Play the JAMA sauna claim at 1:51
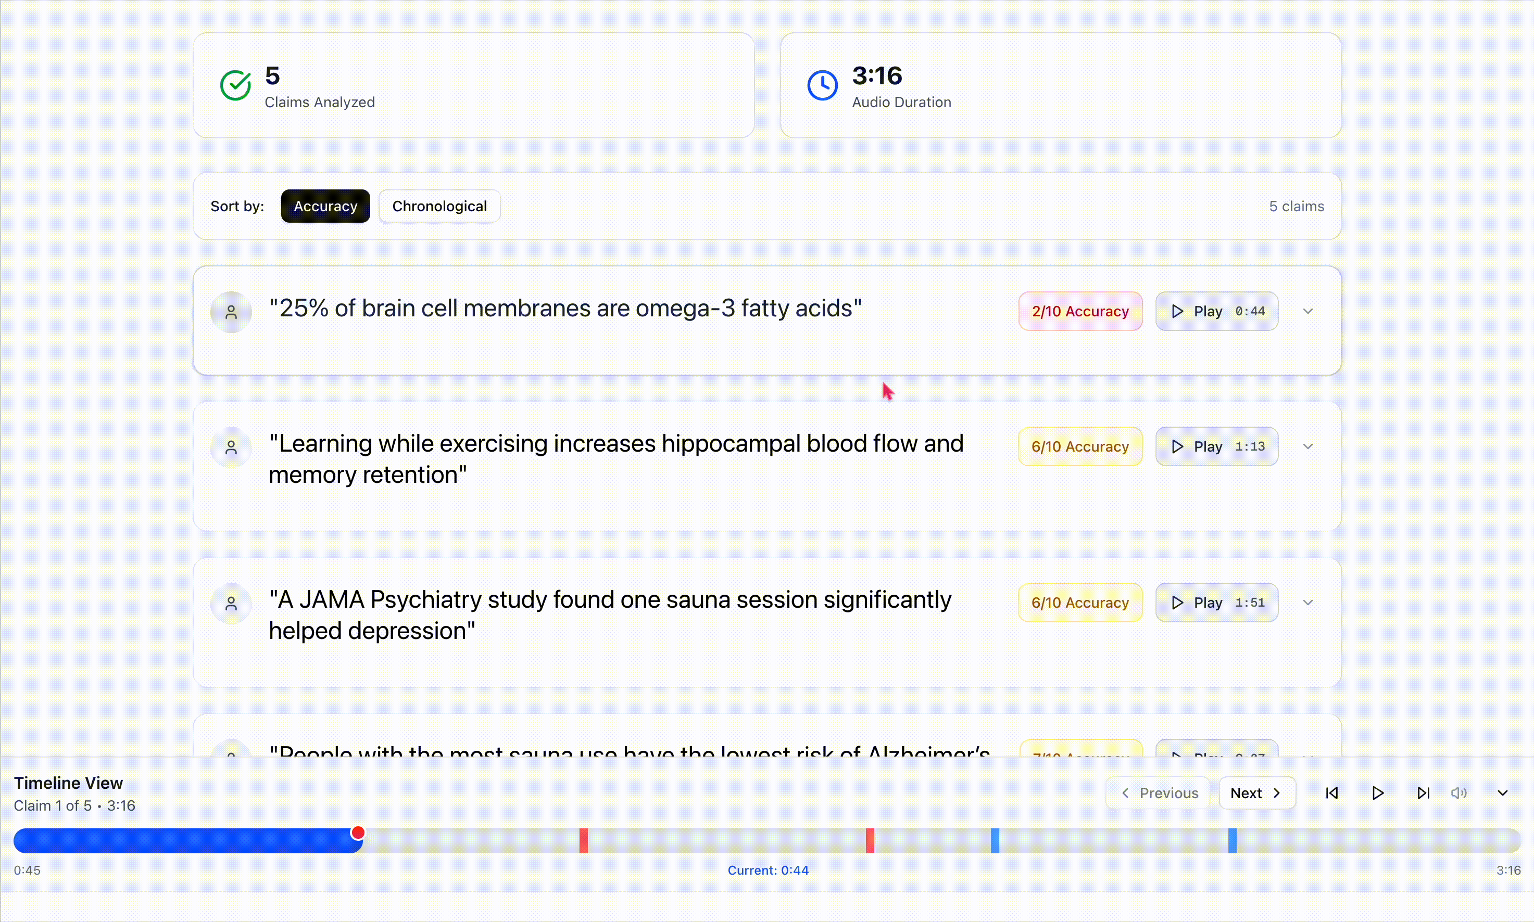Screen dimensions: 1534x922 tap(1216, 603)
